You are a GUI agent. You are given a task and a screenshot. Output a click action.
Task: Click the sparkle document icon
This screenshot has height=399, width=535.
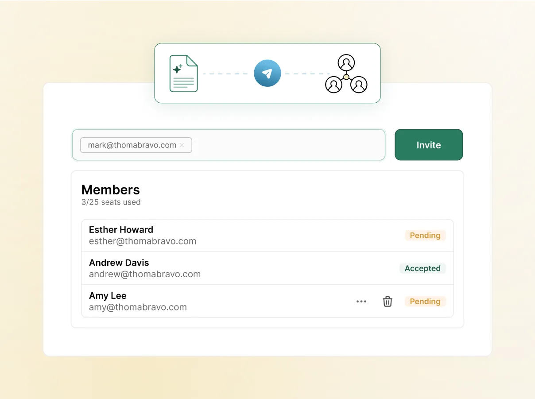point(183,73)
